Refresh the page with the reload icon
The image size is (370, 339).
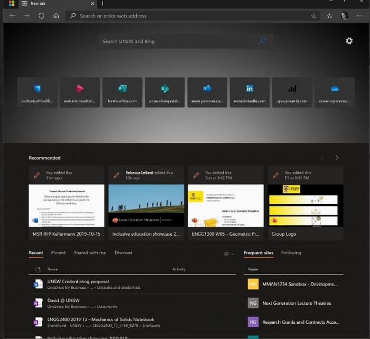[x=41, y=16]
